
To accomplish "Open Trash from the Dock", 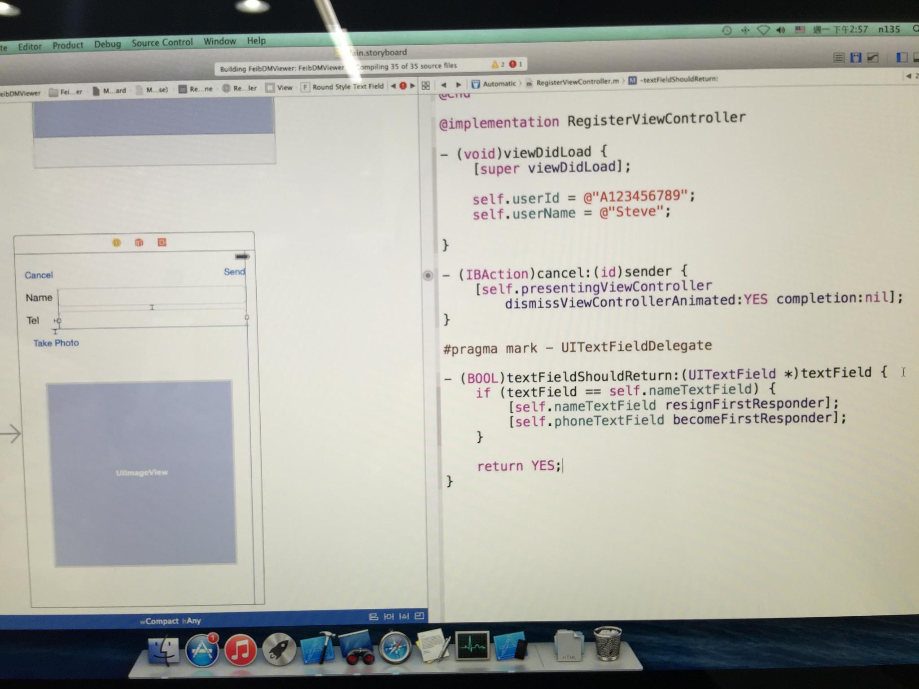I will tap(607, 644).
